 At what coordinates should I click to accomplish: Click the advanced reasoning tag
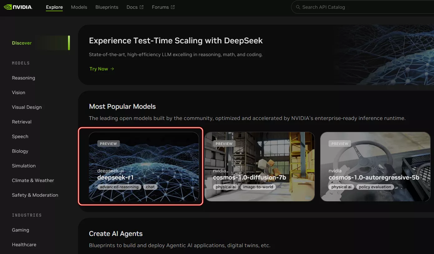pyautogui.click(x=119, y=187)
